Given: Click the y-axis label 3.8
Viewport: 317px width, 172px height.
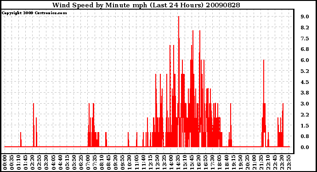Looking at the screenshot, I should (305, 93).
